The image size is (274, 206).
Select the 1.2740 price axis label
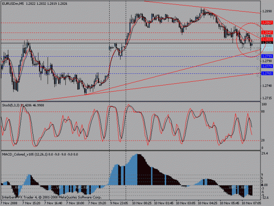tap(267, 86)
